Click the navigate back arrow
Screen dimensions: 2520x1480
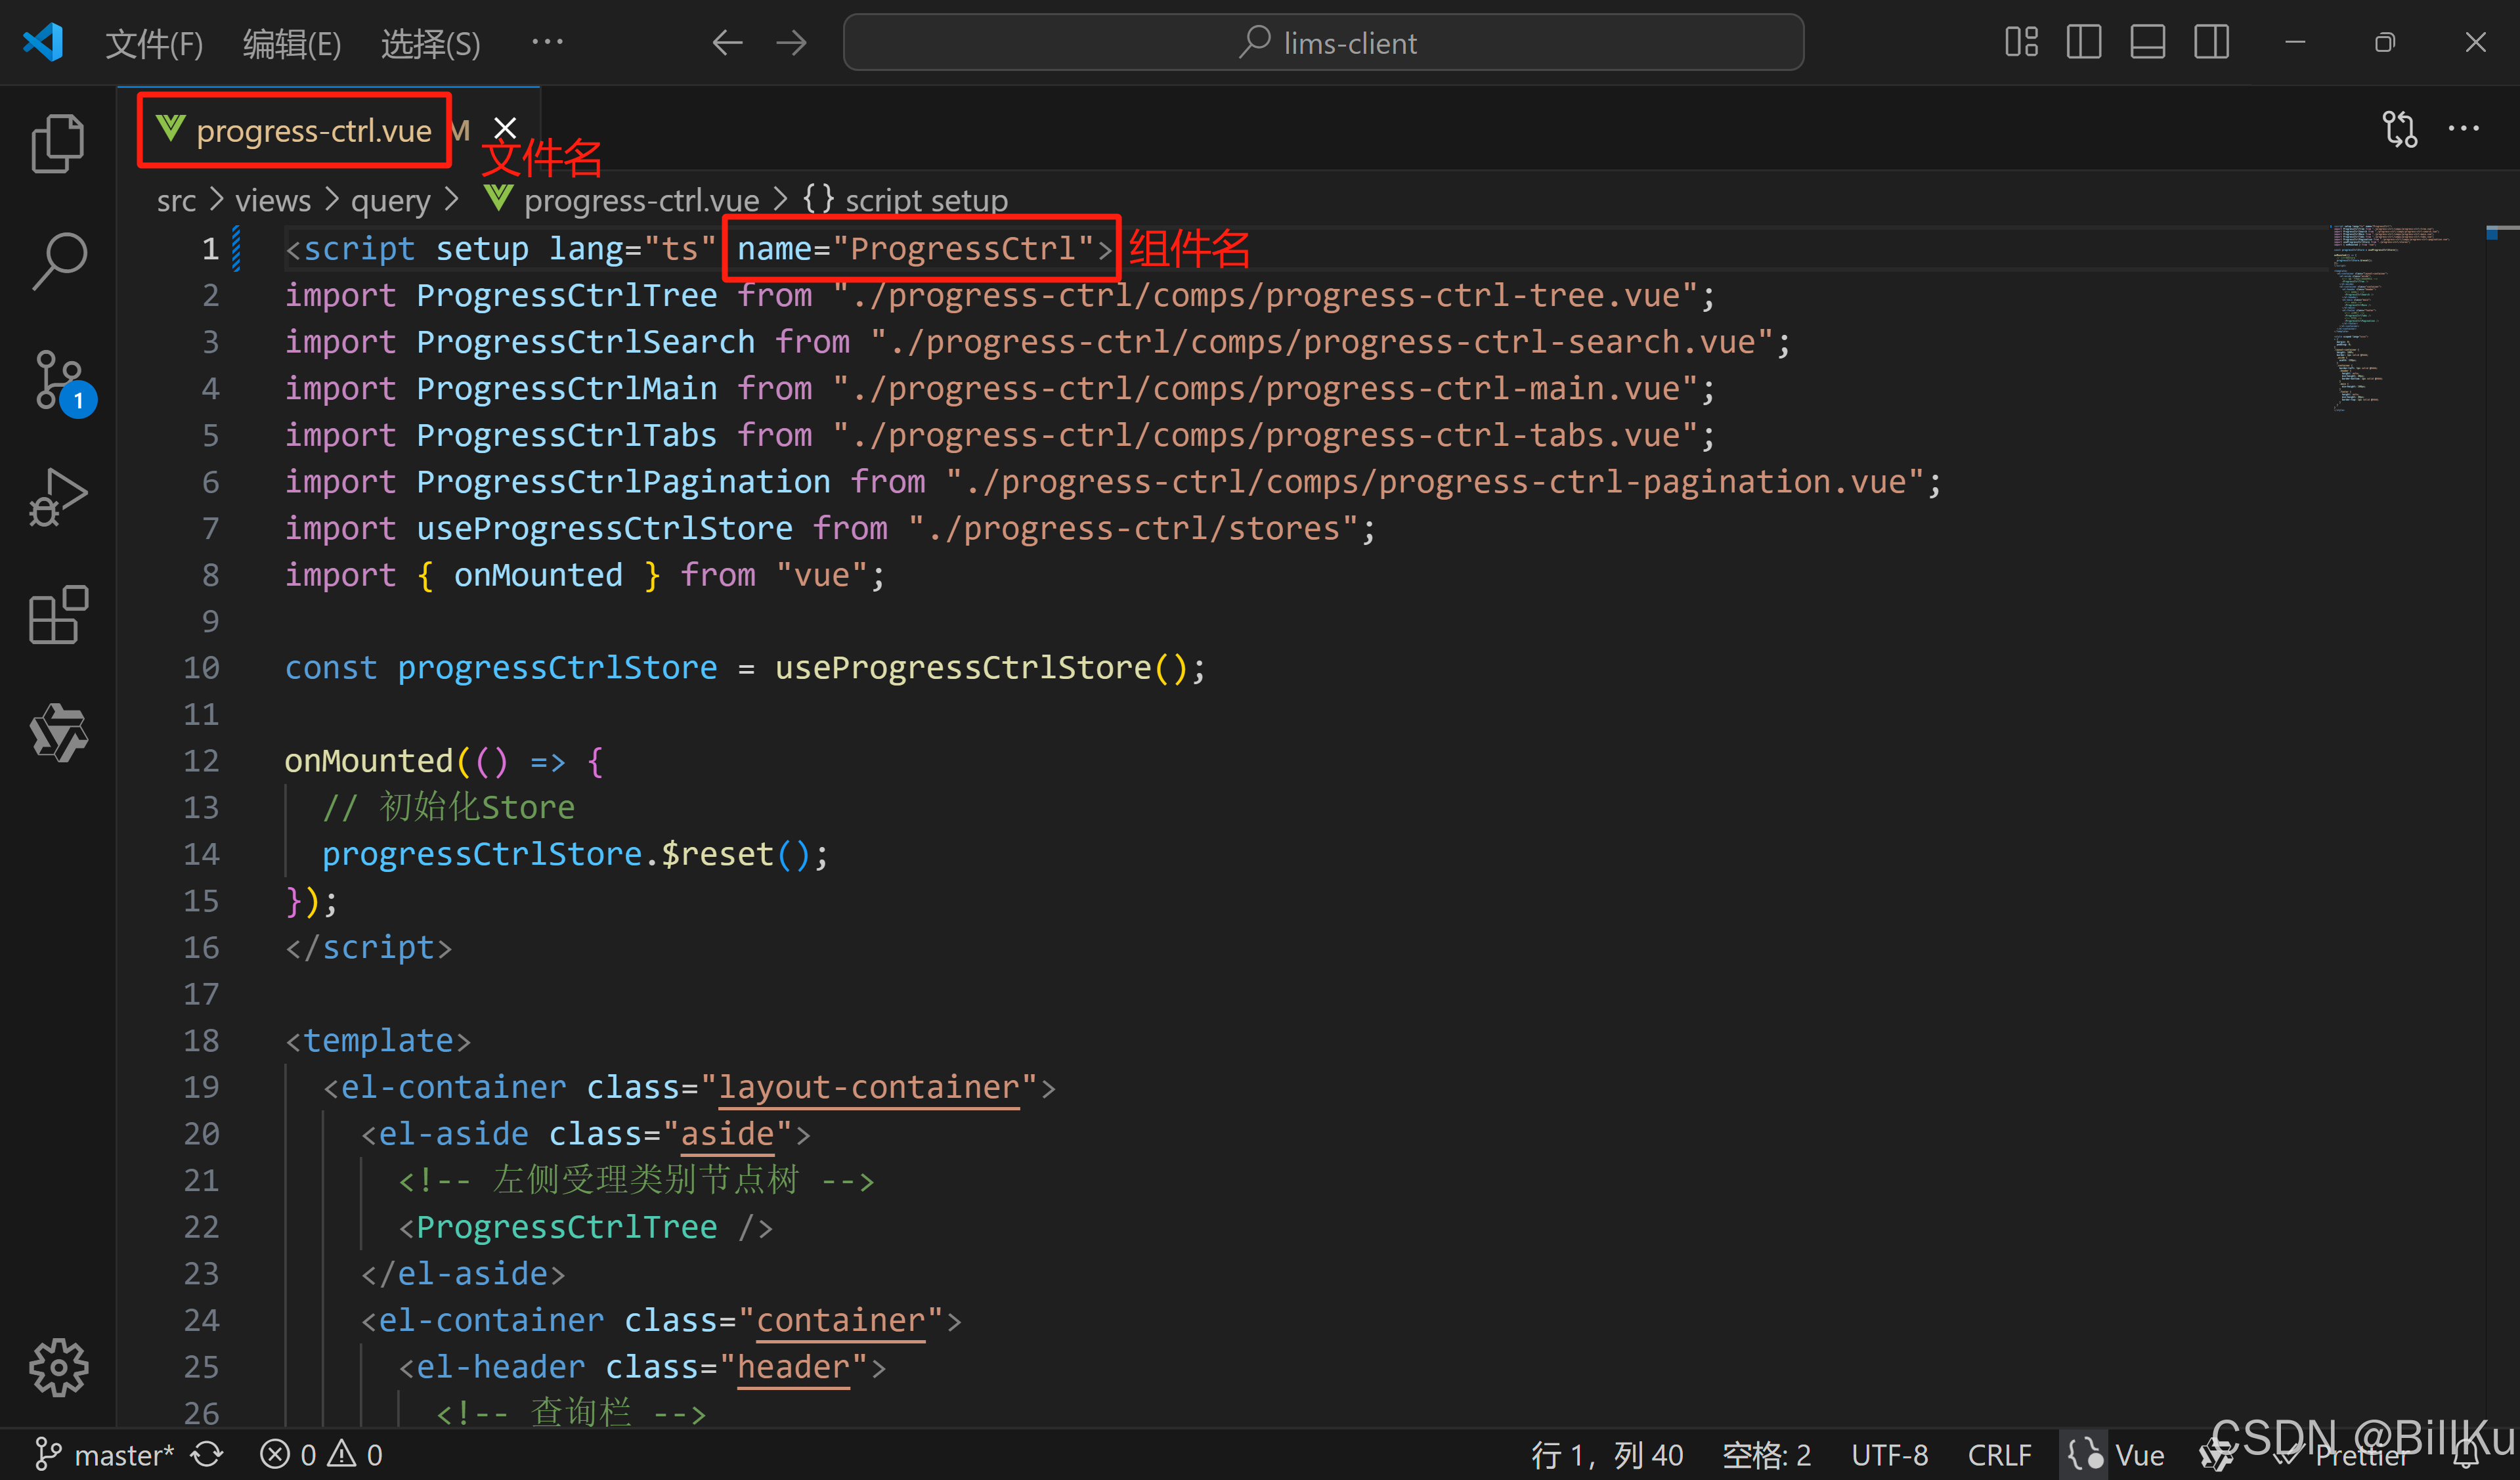click(727, 43)
